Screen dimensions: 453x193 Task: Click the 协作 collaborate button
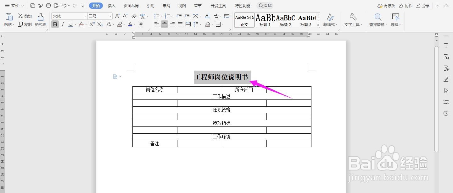(x=405, y=6)
